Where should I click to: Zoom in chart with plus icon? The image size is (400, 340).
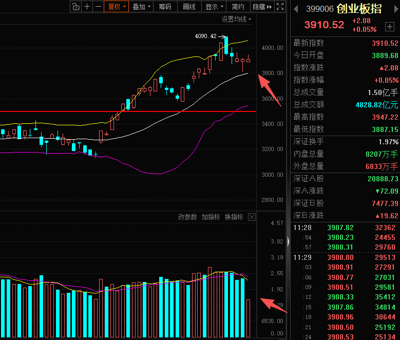87,7
